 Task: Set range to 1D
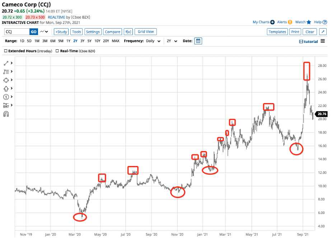(22, 41)
